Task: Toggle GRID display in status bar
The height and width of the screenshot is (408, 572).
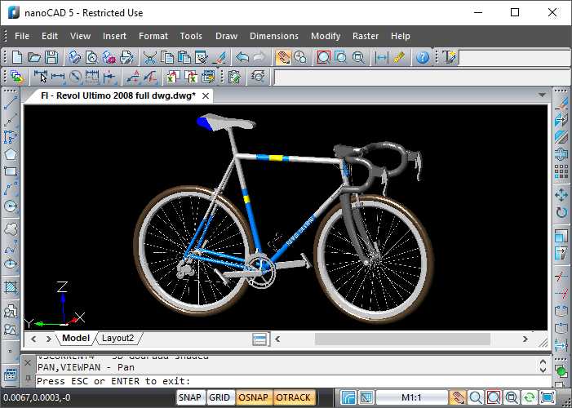Action: coord(219,397)
